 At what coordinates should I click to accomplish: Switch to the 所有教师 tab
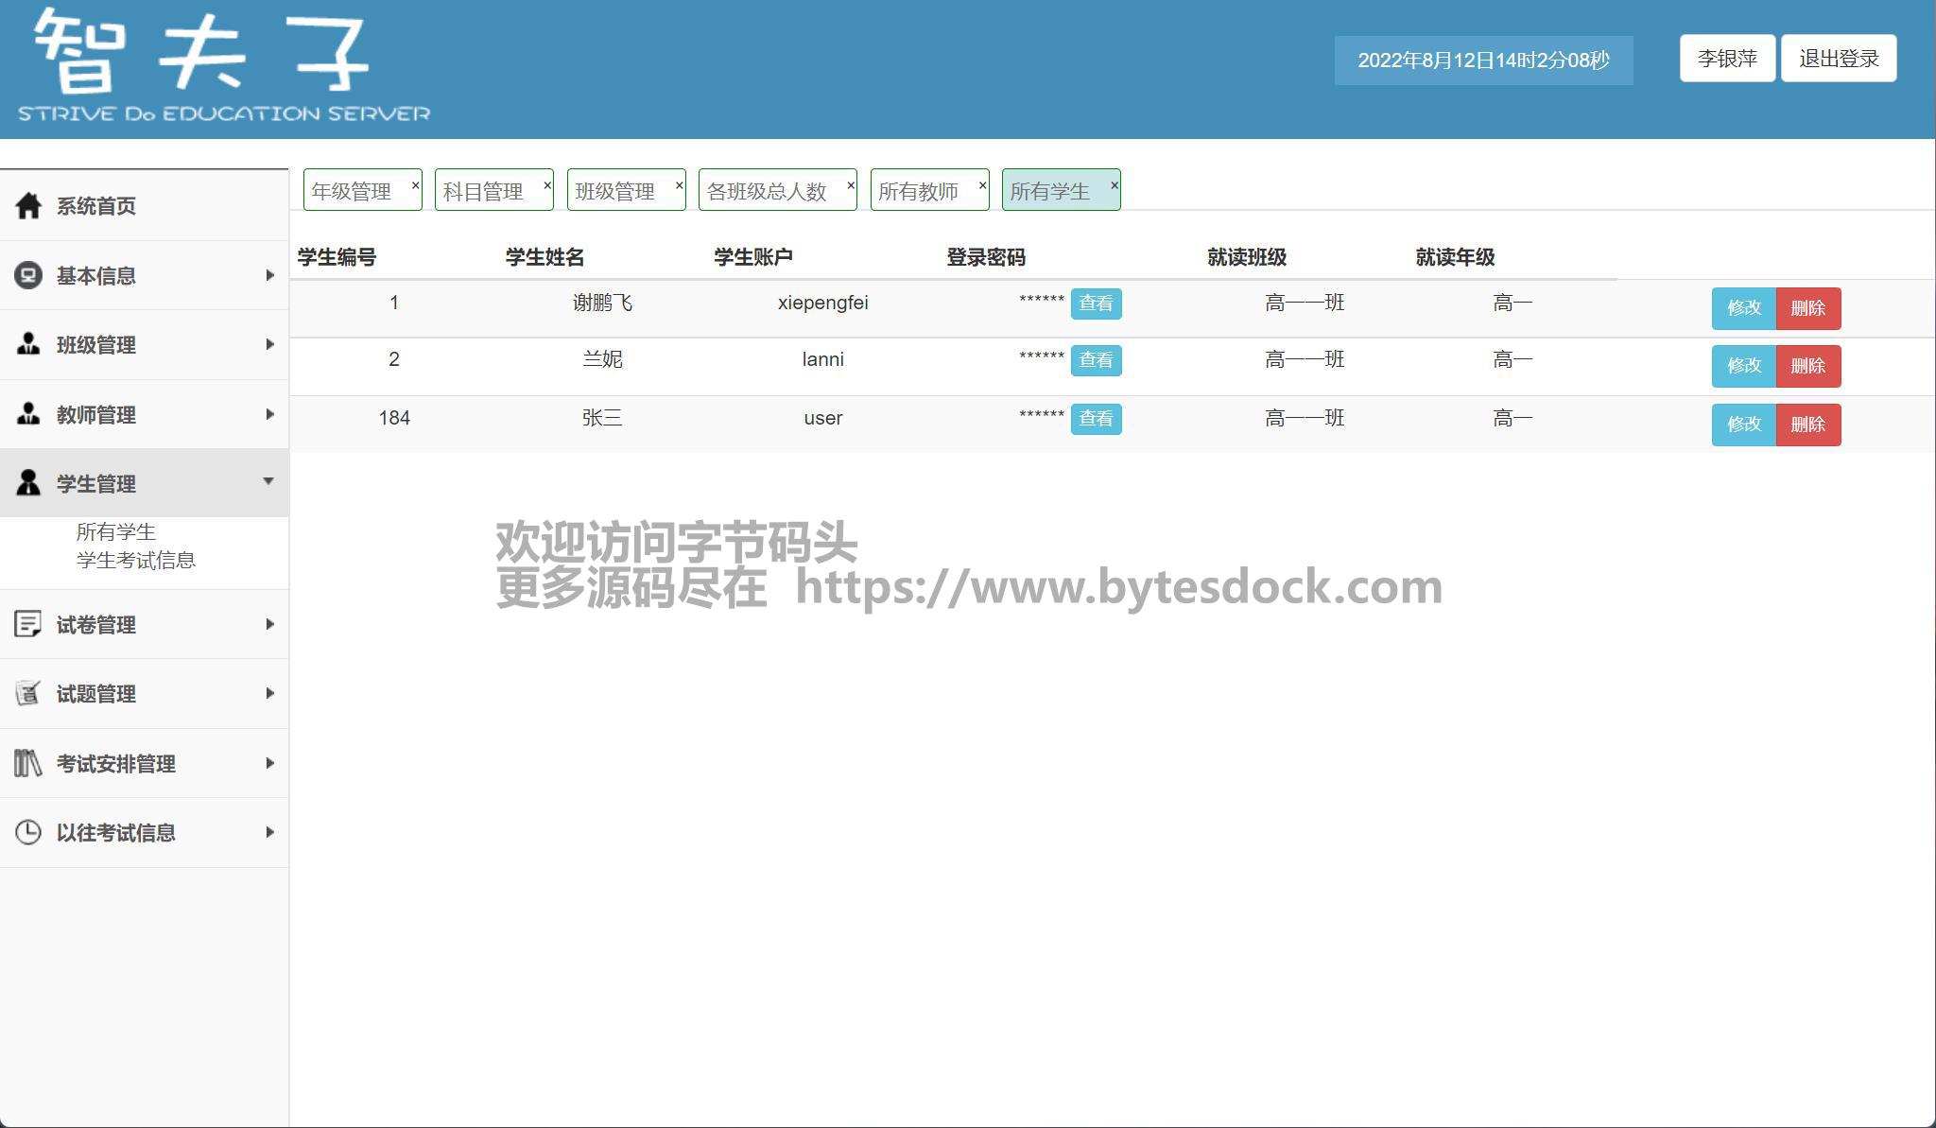918,191
